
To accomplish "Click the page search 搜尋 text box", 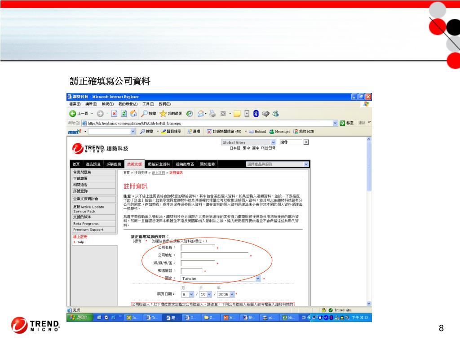I will (x=291, y=142).
